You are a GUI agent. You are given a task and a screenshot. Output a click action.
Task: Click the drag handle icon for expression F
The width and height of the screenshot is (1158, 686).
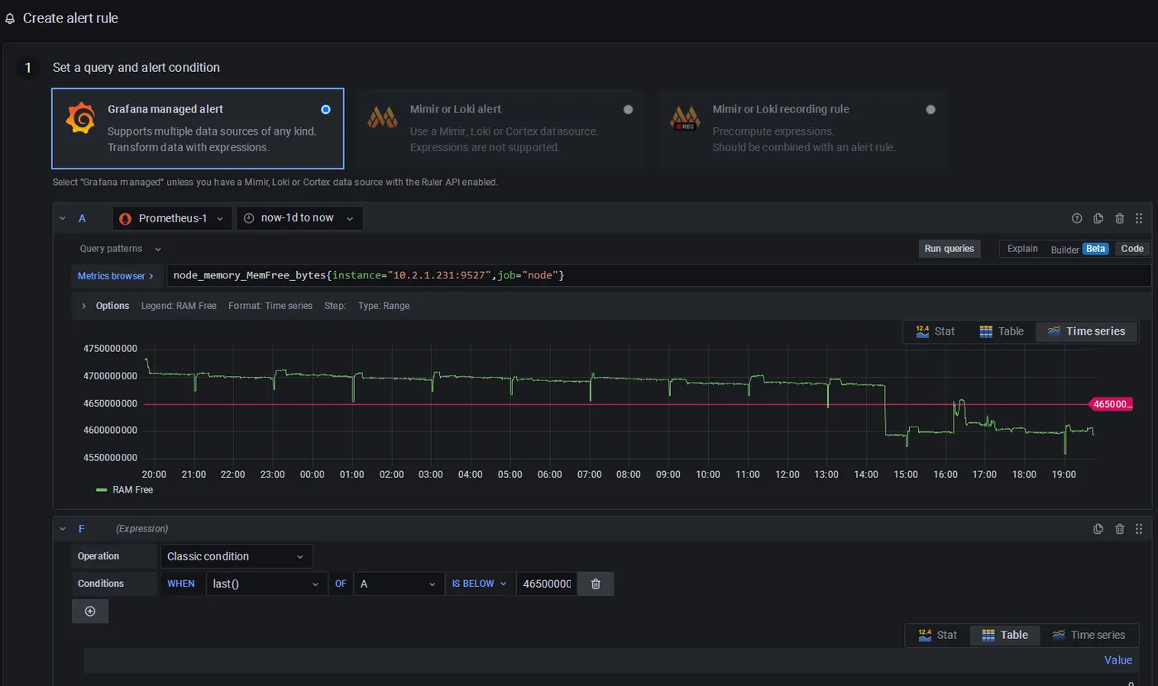coord(1139,529)
